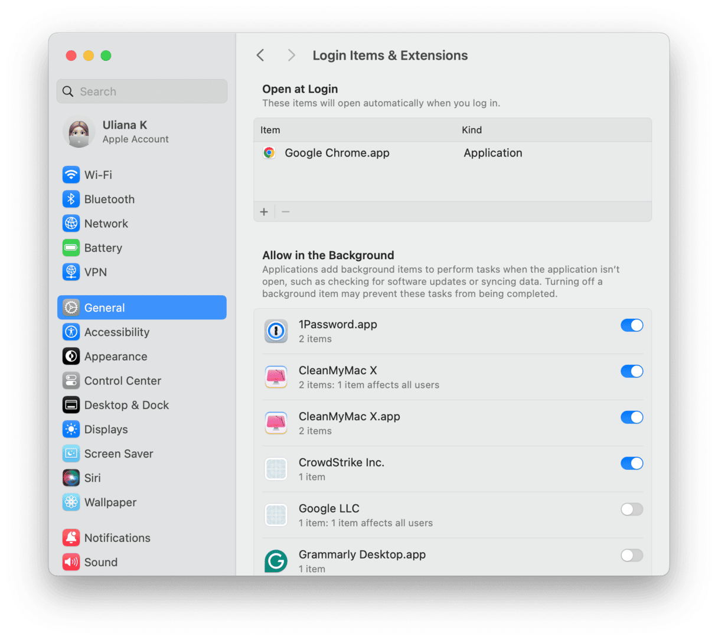The height and width of the screenshot is (640, 718).
Task: Click the 1Password app icon
Action: click(276, 331)
